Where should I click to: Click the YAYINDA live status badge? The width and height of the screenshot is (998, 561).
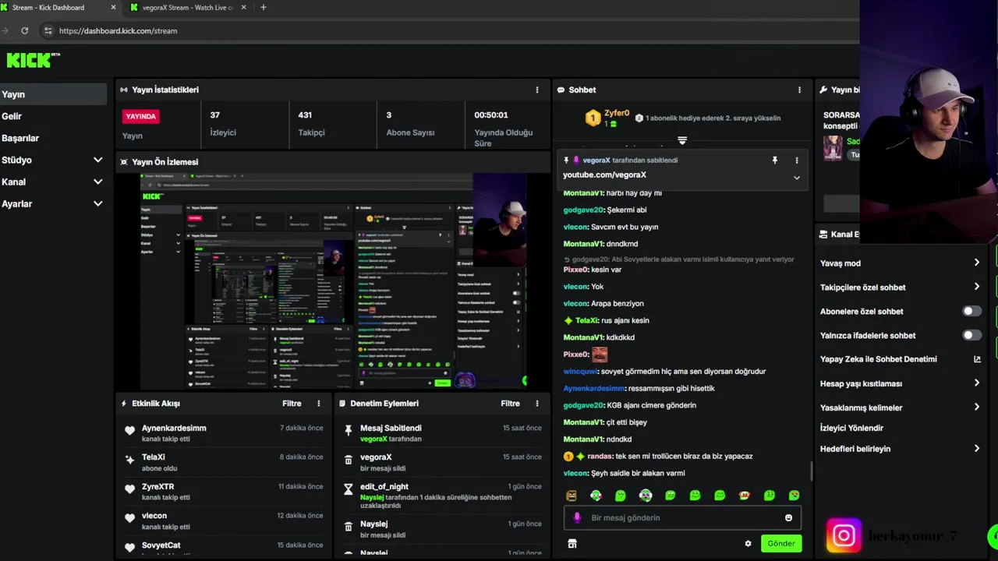pyautogui.click(x=141, y=116)
